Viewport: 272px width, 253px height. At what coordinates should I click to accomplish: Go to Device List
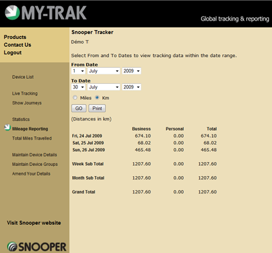tap(23, 77)
